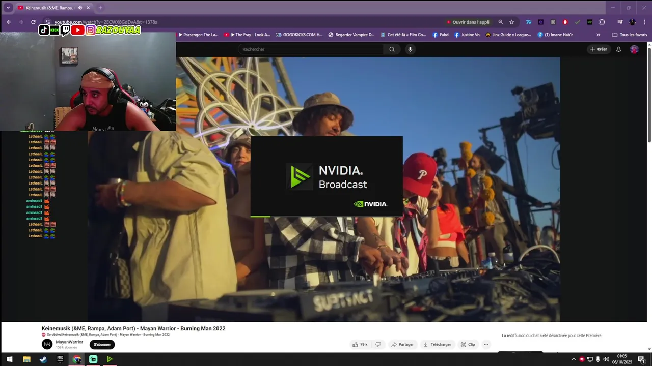
Task: Open the GOGOKICKS.COM bookmark
Action: tap(299, 35)
